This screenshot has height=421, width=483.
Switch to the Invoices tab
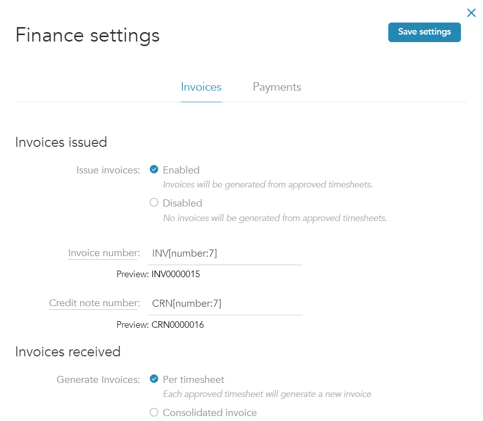pos(201,87)
